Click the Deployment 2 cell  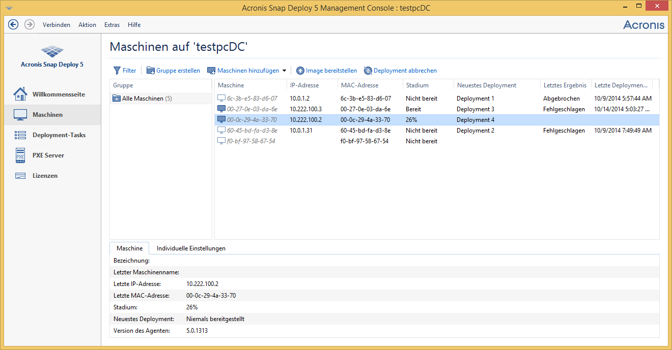[x=475, y=131]
